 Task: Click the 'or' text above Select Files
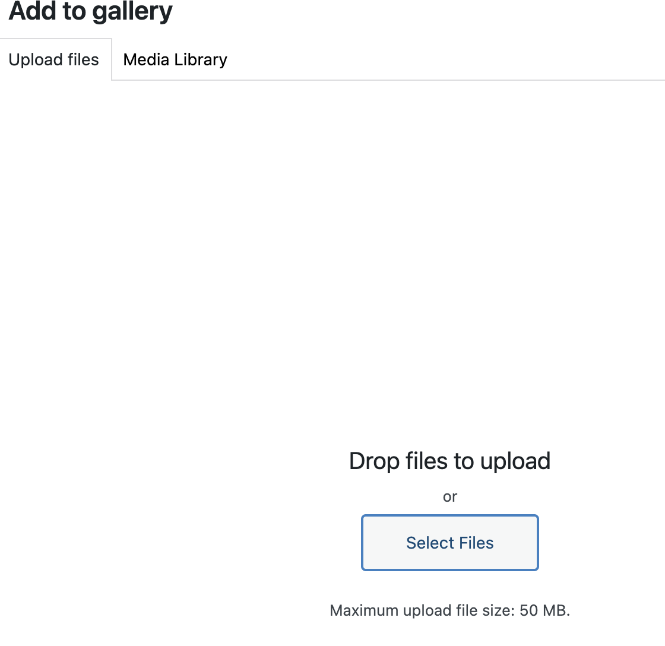449,496
